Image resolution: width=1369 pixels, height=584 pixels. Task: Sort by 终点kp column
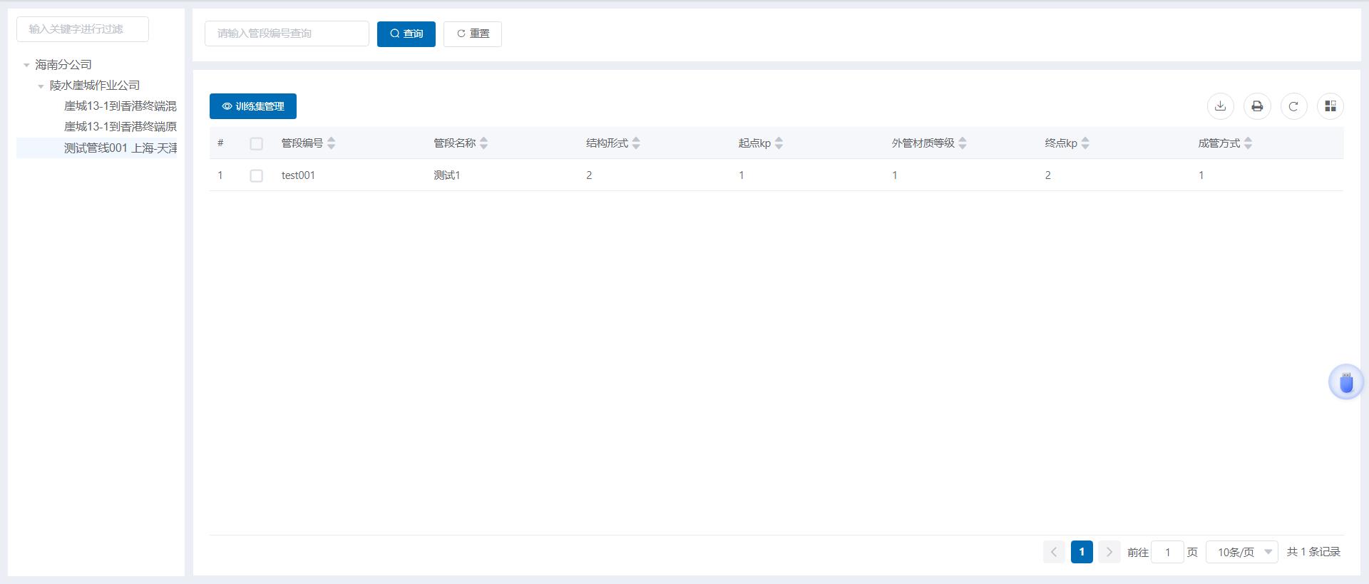click(x=1085, y=143)
